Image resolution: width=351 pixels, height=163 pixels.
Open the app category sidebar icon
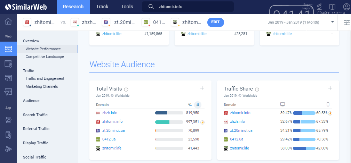pyautogui.click(x=8, y=135)
